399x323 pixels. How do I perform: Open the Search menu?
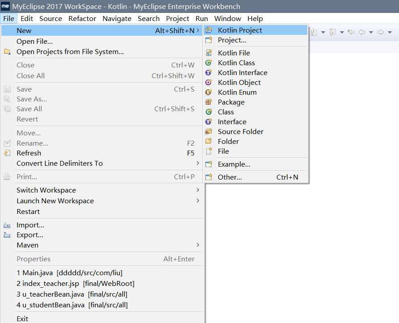tap(149, 19)
